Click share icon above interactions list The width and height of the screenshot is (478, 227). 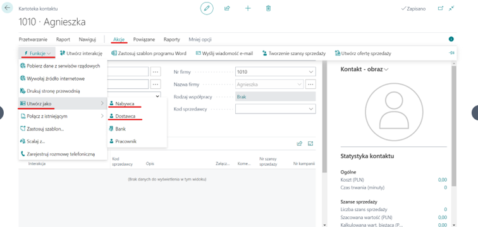coord(299,143)
